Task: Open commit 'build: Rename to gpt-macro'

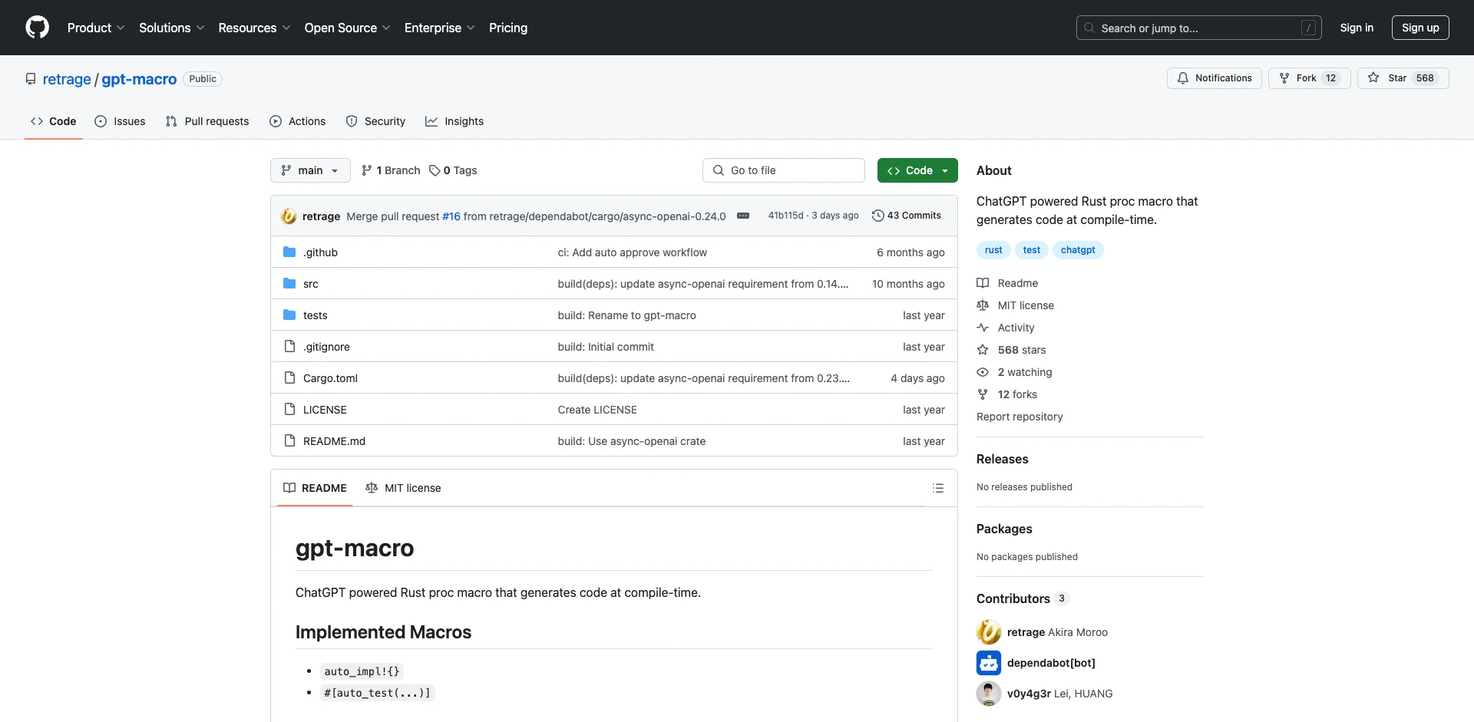Action: [626, 315]
